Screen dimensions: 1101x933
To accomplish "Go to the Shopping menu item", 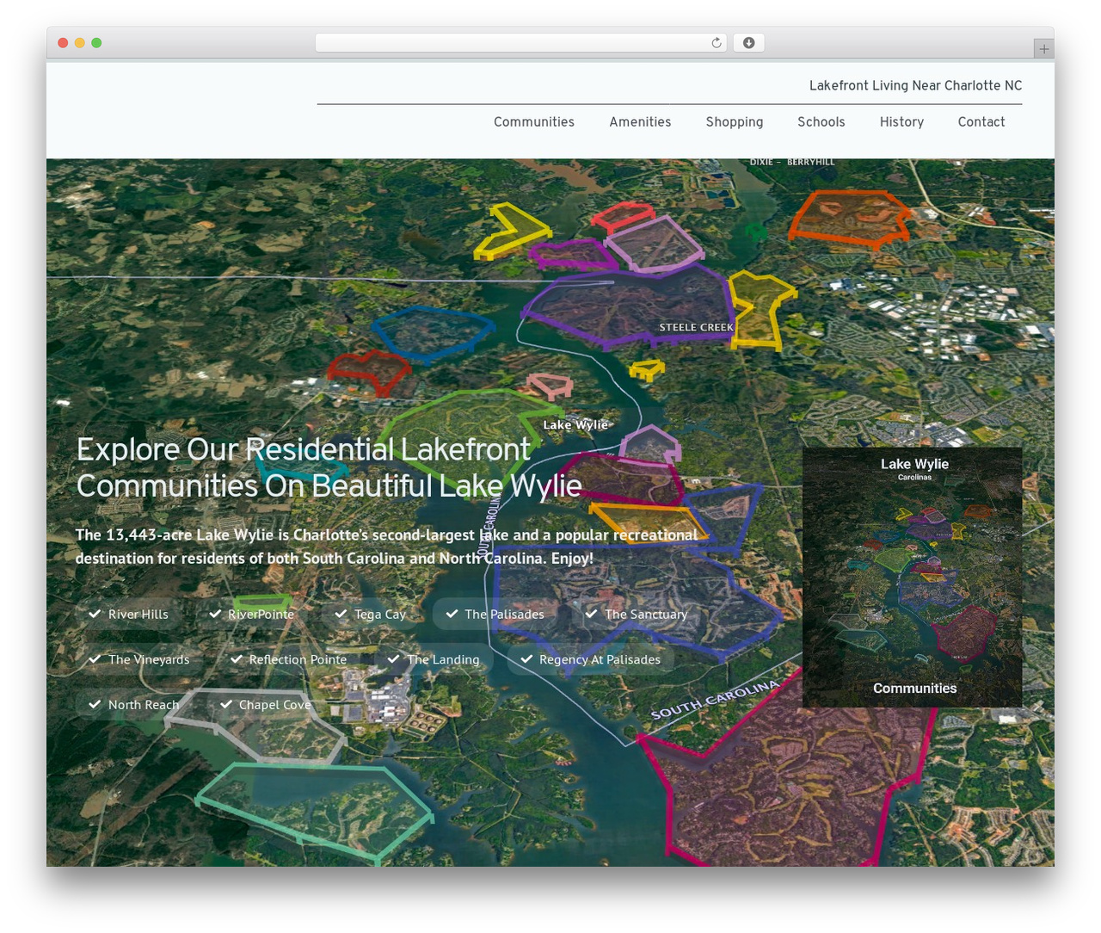I will pos(735,122).
